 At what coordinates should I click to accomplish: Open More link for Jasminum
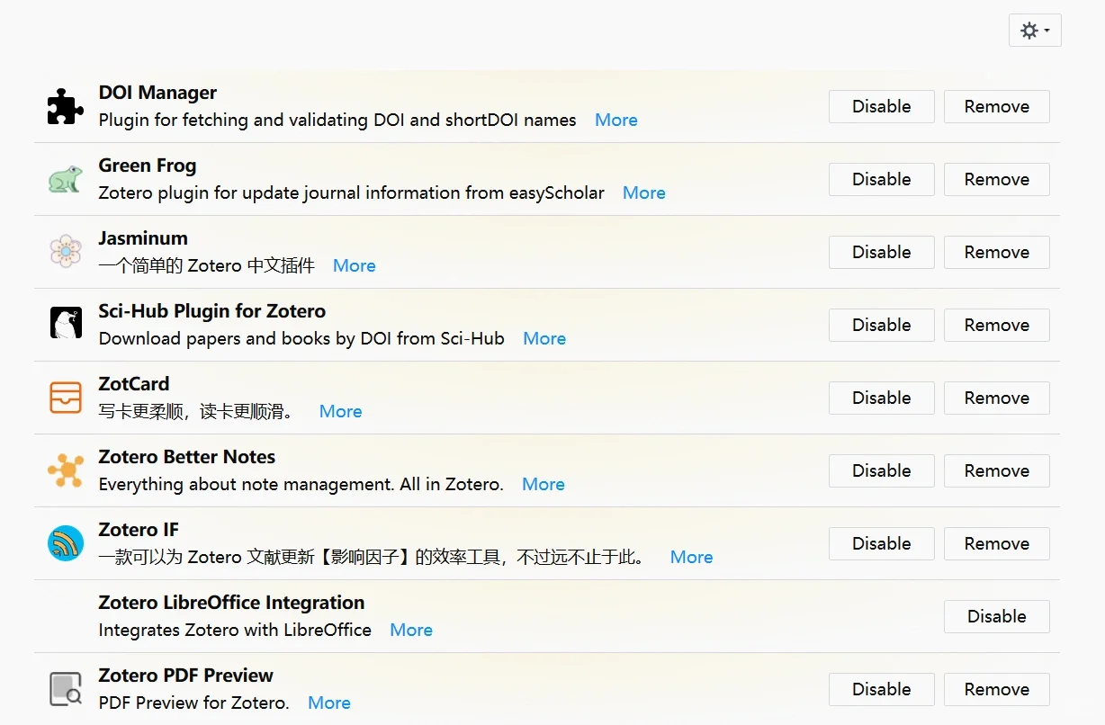tap(355, 265)
